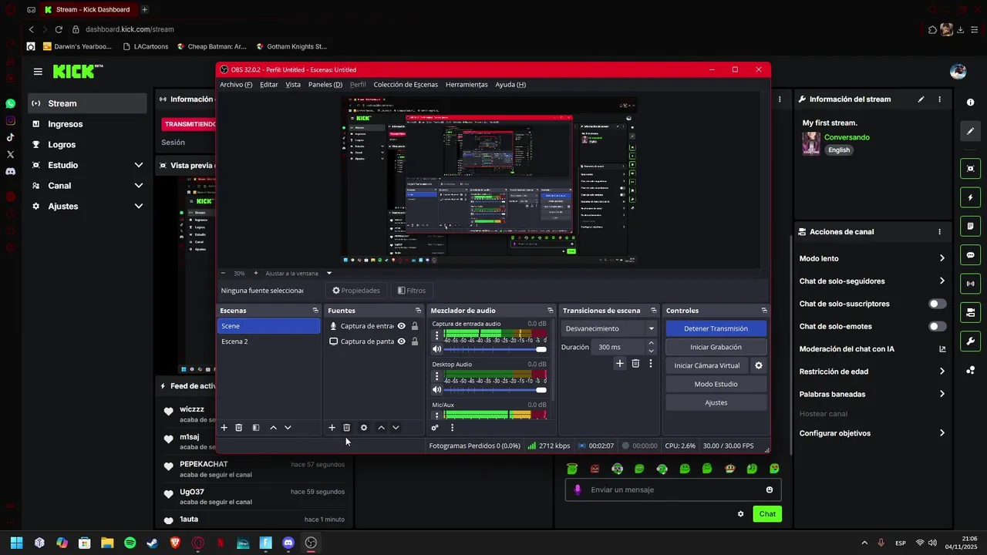
Task: Lock the Captura de entrada source
Action: coord(415,326)
